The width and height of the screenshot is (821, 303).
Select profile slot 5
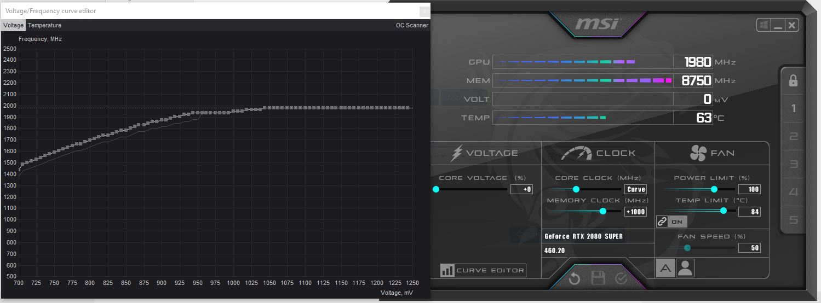click(793, 220)
